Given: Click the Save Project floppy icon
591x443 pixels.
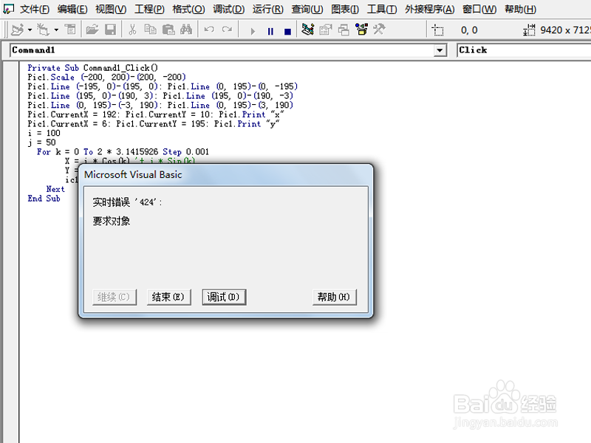Looking at the screenshot, I should 110,30.
